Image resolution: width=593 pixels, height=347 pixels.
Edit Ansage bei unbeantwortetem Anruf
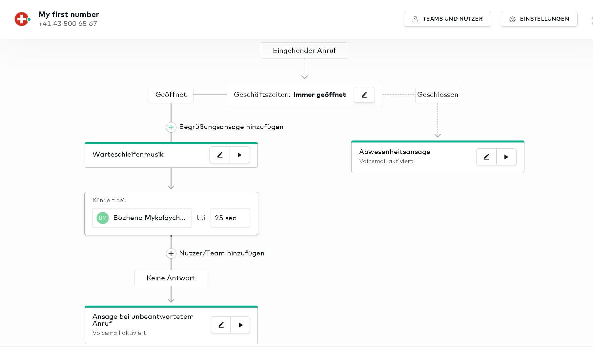coord(221,325)
